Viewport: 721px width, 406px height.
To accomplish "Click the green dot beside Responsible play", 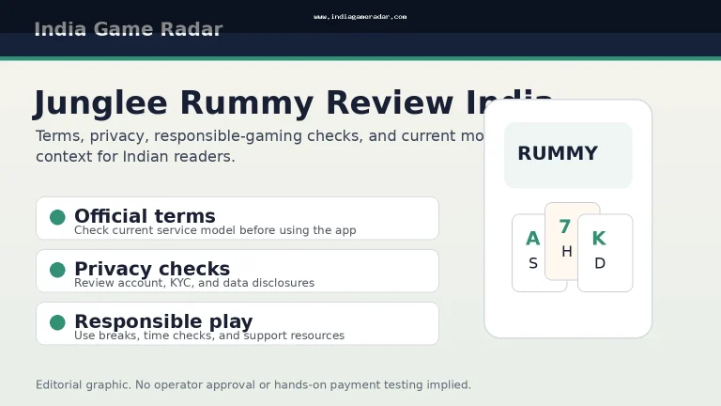I will coord(57,322).
